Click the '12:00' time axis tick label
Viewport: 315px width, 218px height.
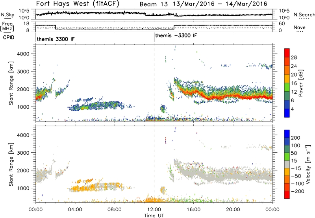pyautogui.click(x=154, y=210)
